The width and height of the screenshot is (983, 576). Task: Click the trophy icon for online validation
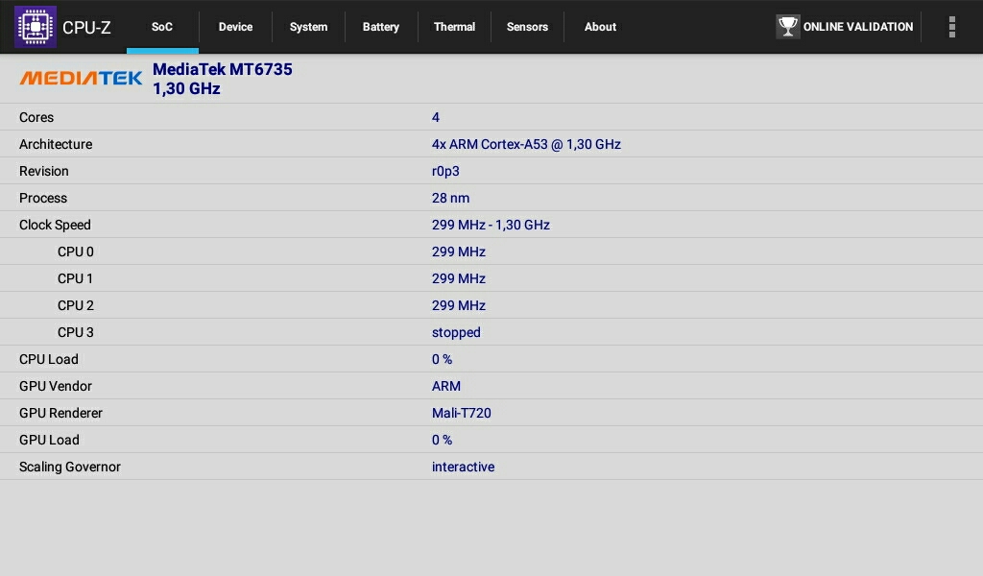click(x=787, y=26)
